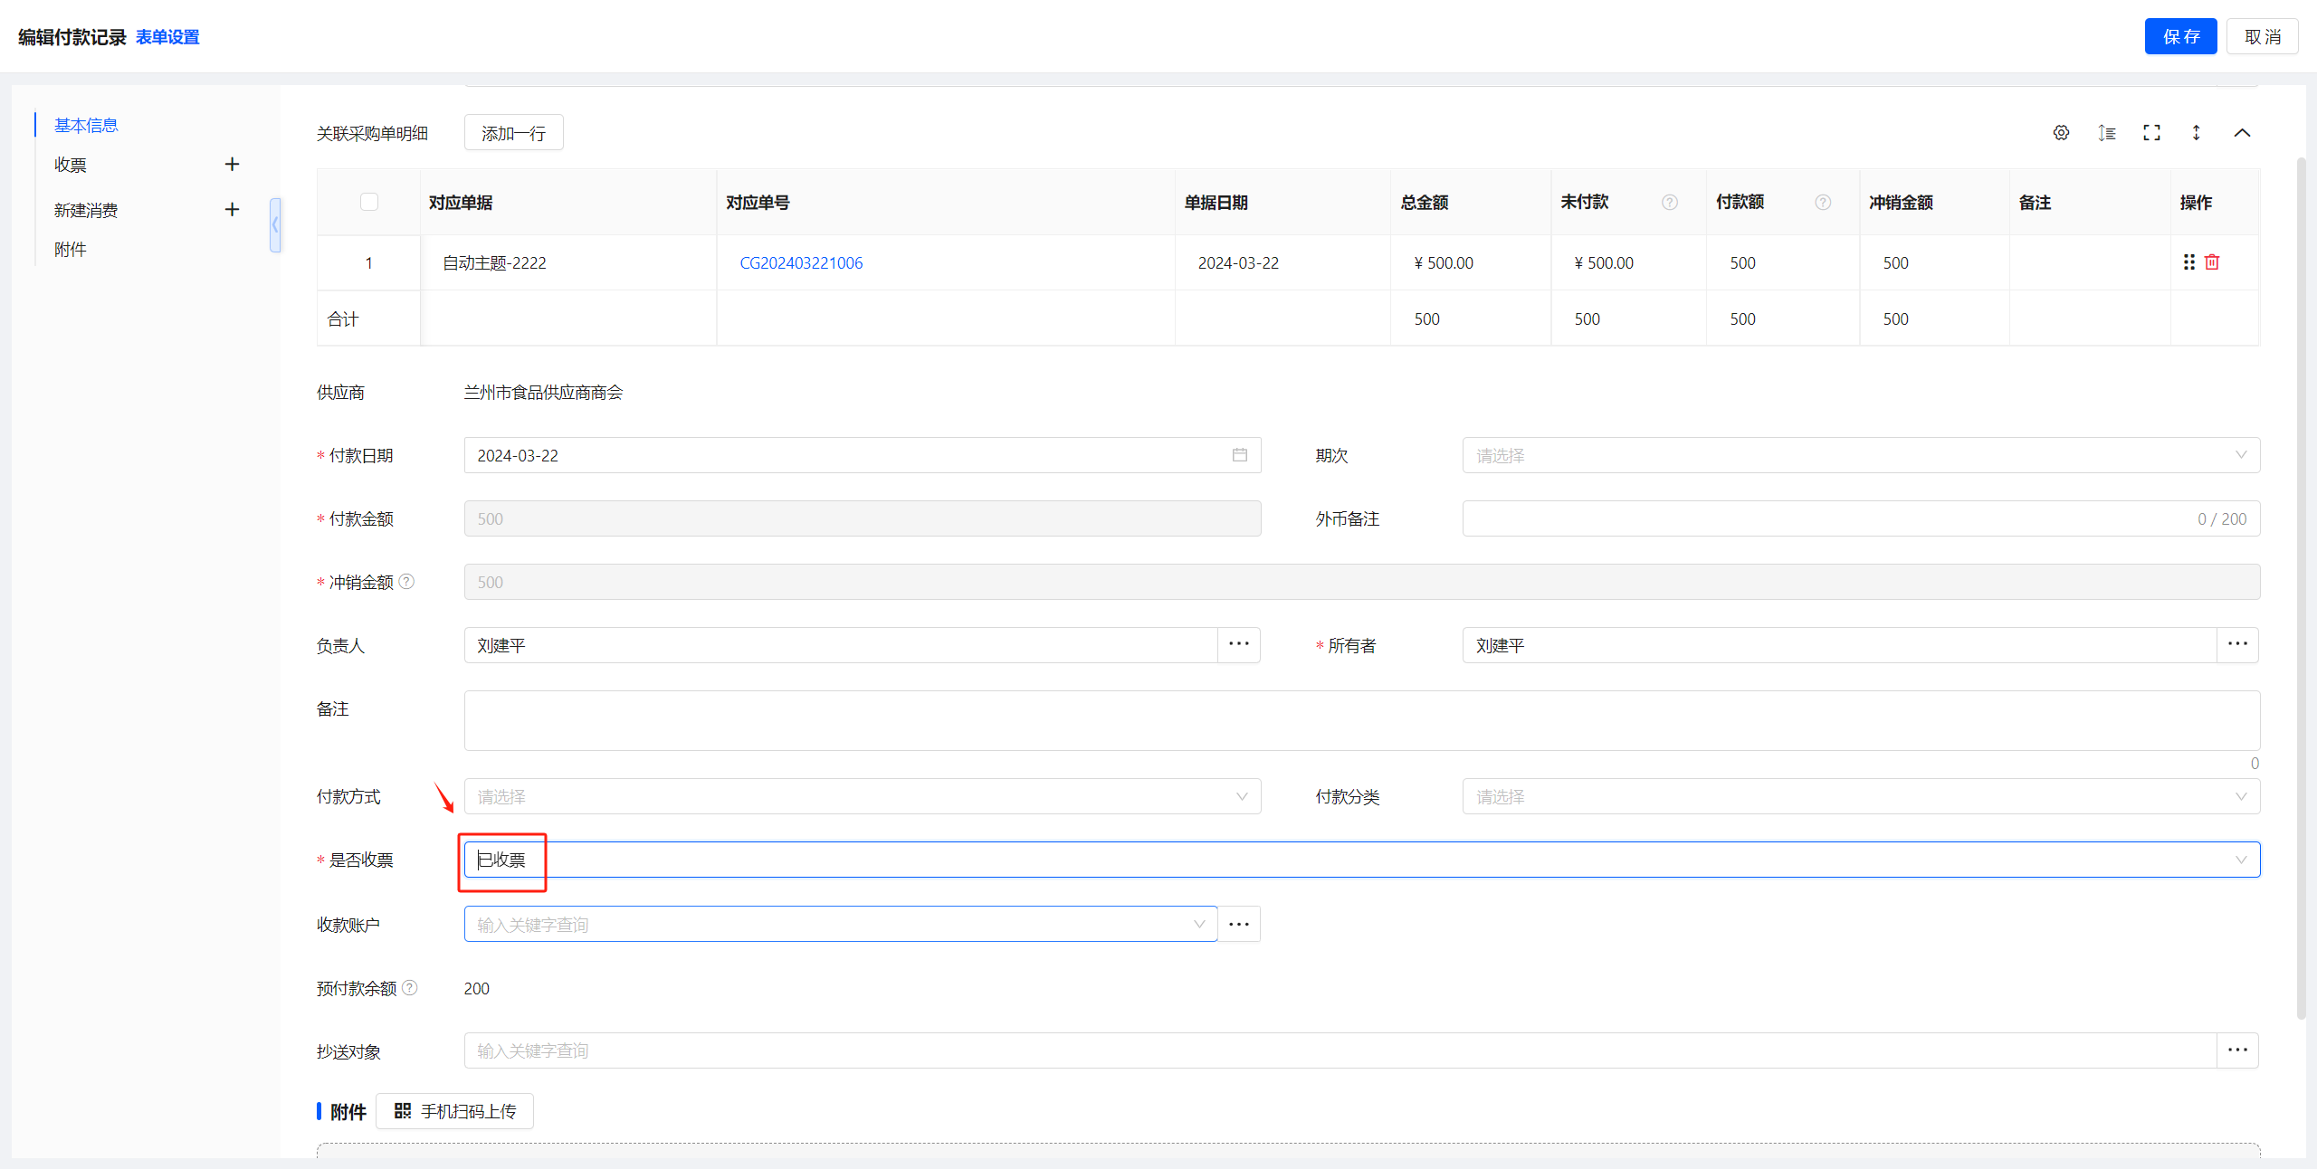The height and width of the screenshot is (1169, 2317).
Task: Click help icon beside 未付款 header
Action: tap(1670, 203)
